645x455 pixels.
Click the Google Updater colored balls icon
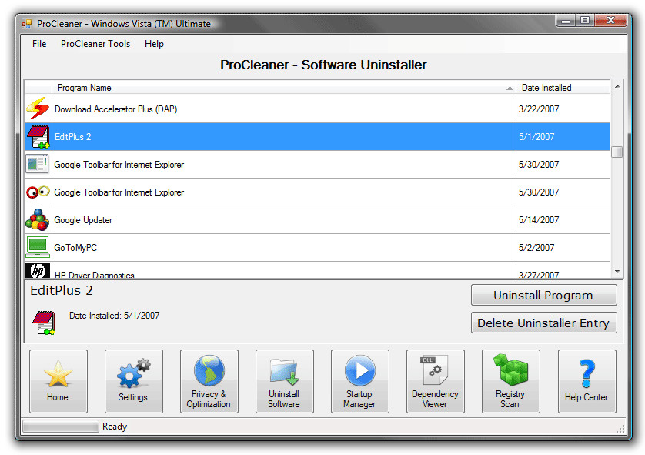(x=38, y=219)
